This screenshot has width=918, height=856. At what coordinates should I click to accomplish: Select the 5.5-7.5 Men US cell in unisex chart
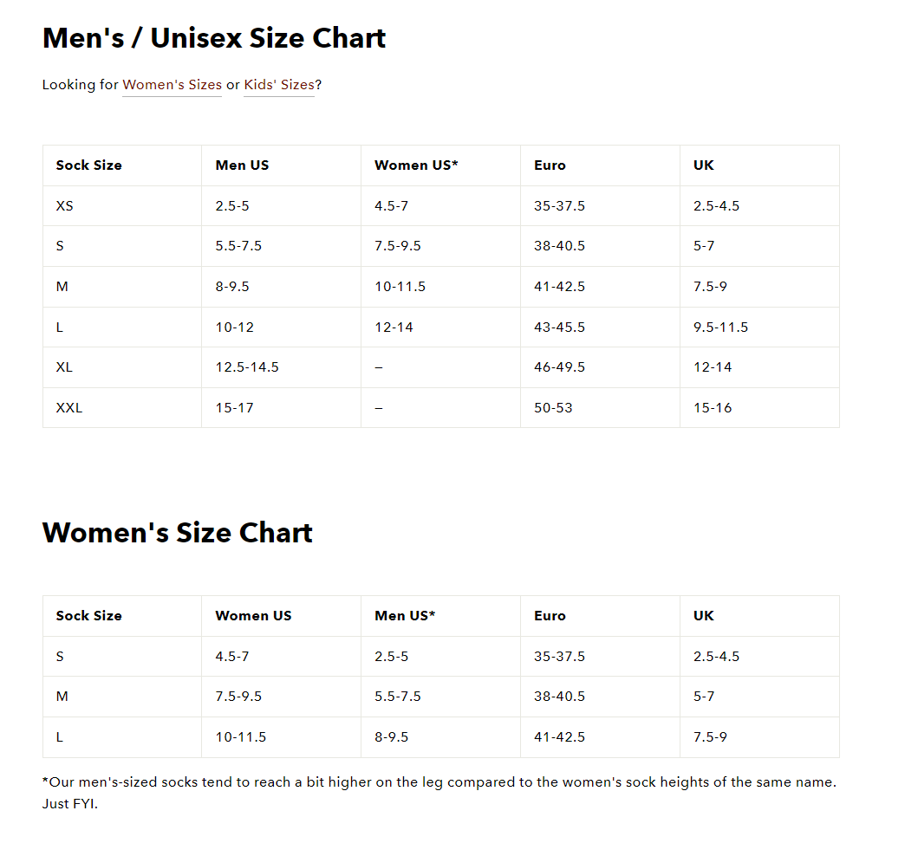238,246
